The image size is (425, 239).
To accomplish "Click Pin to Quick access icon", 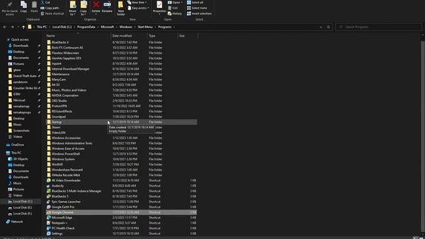I will coord(9,8).
